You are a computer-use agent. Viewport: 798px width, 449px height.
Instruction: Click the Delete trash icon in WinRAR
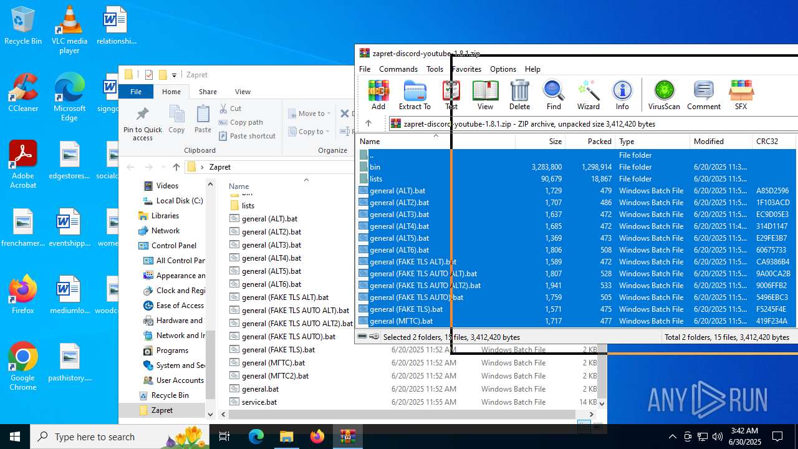519,95
